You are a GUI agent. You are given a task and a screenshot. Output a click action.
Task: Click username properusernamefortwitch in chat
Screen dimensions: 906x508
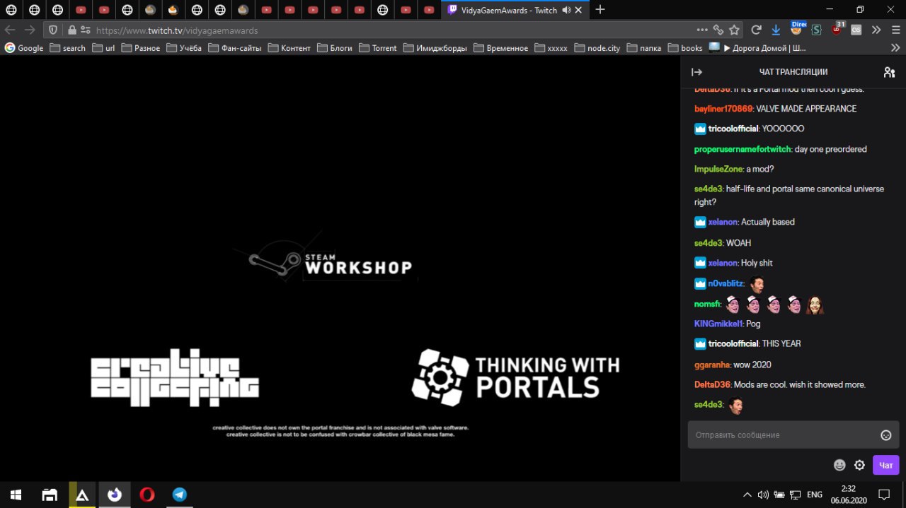click(742, 149)
